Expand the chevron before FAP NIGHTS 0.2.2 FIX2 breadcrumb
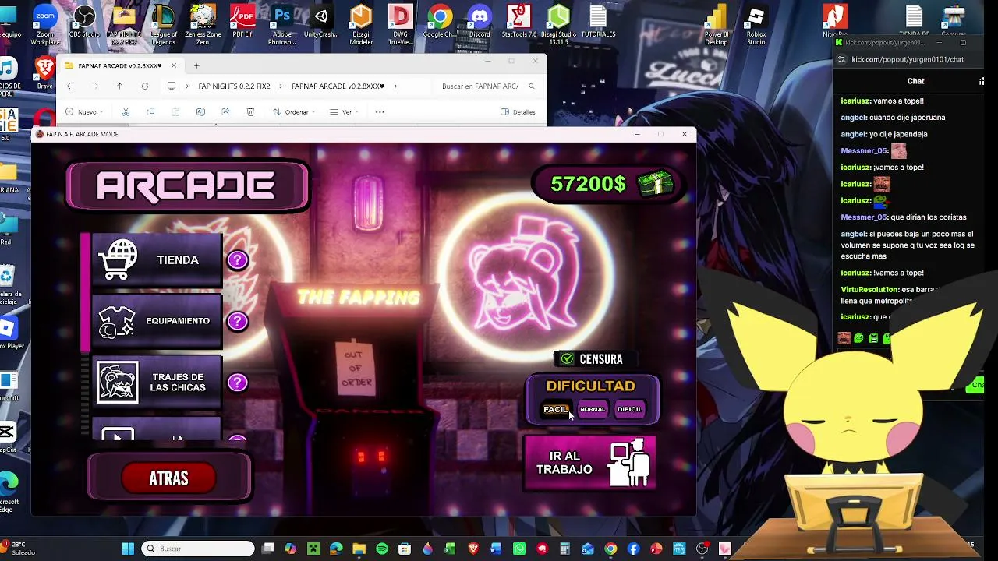This screenshot has width=998, height=561. coord(189,86)
